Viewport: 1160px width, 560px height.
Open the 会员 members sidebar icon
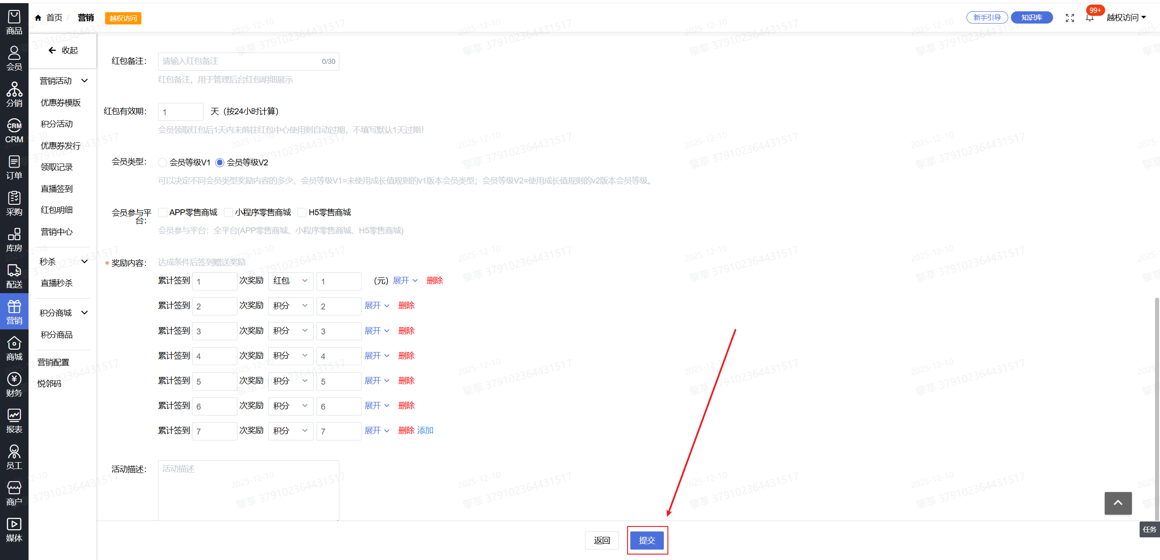tap(14, 58)
